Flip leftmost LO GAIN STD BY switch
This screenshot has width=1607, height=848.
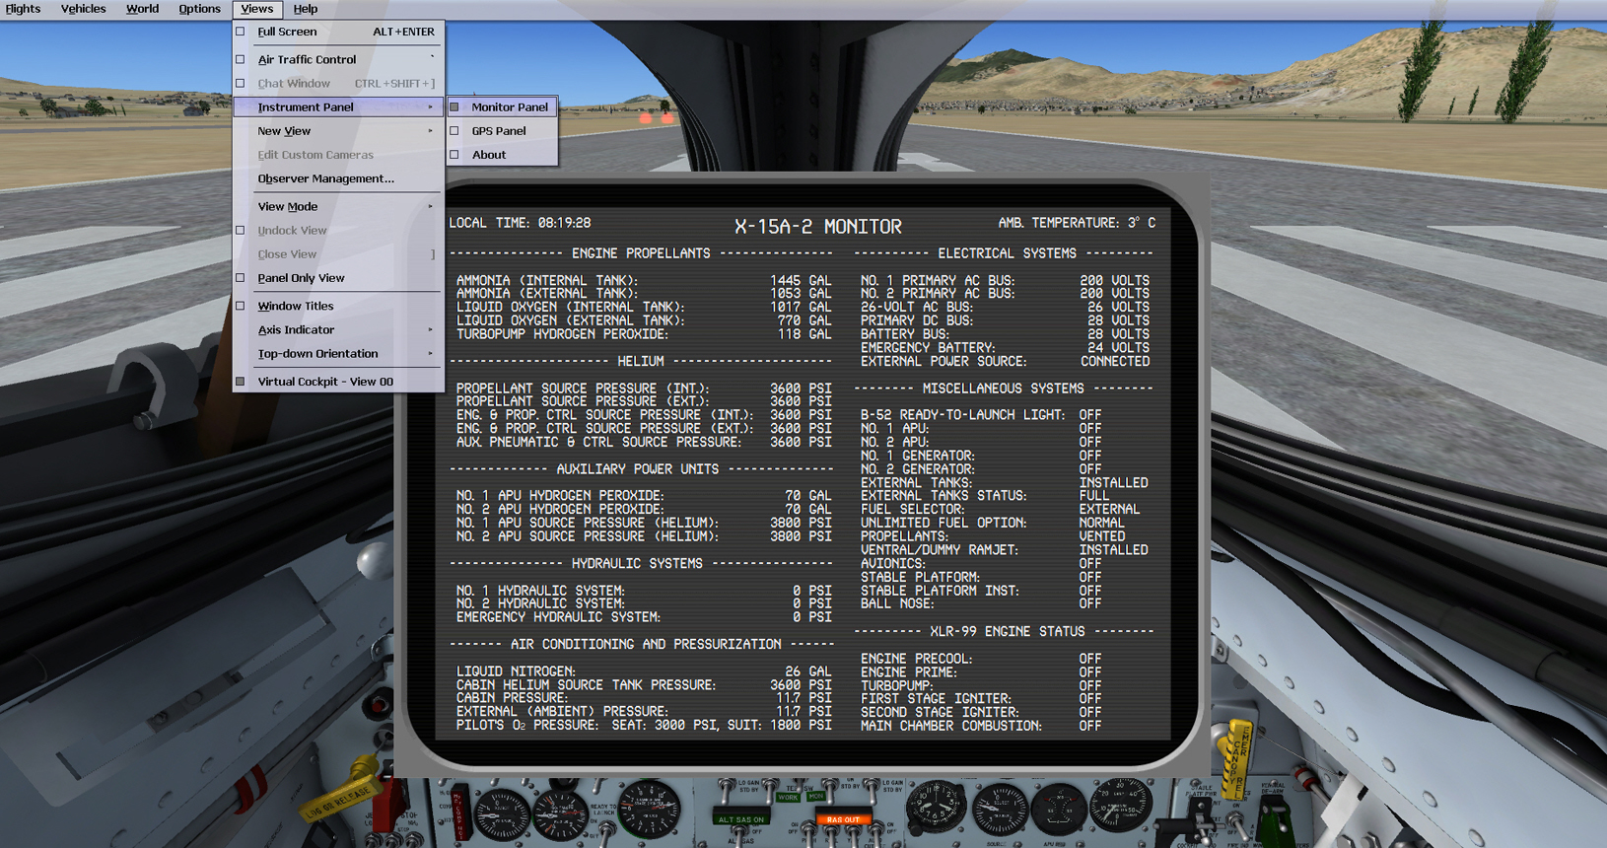coord(727,791)
